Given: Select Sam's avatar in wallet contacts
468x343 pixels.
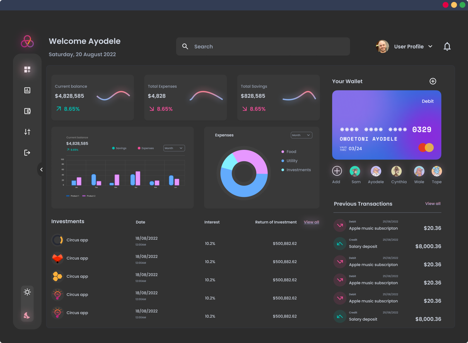Looking at the screenshot, I should coord(355,171).
